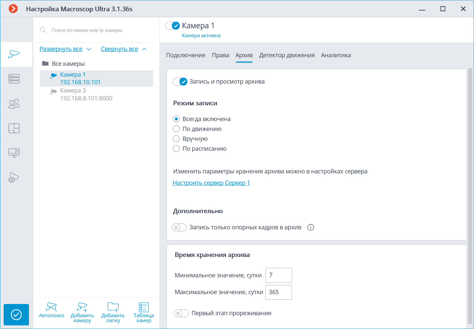Screen dimensions: 474x329
Task: Click the 'Камера активна' status text
Action: [201, 36]
